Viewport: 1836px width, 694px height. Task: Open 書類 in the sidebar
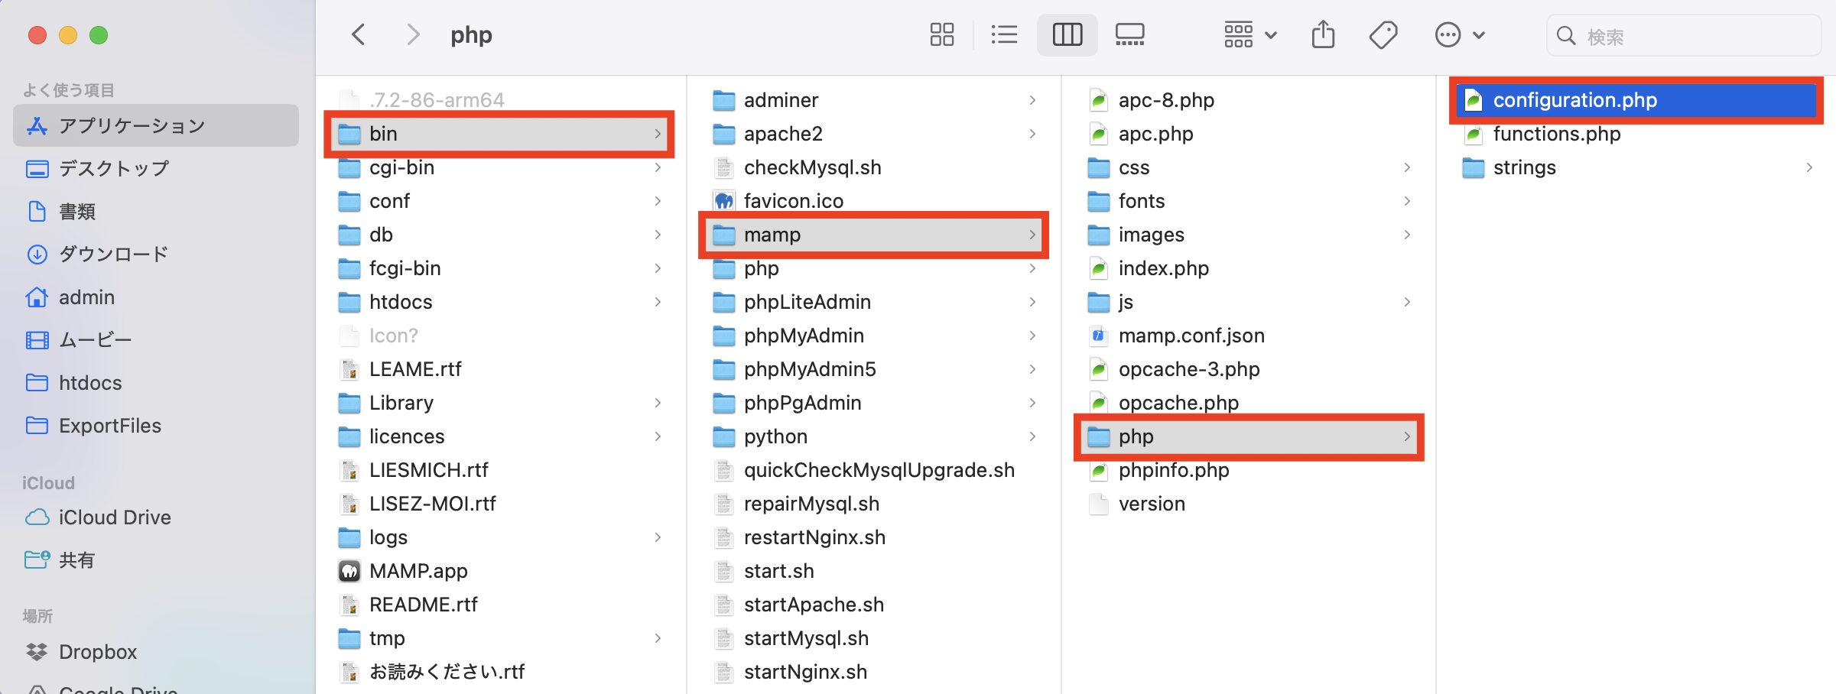point(156,211)
